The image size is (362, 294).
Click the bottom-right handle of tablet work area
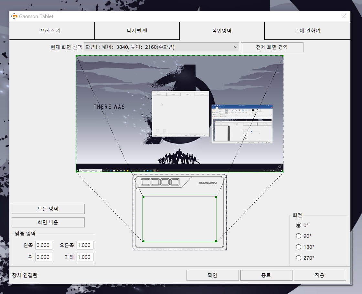[x=216, y=241]
